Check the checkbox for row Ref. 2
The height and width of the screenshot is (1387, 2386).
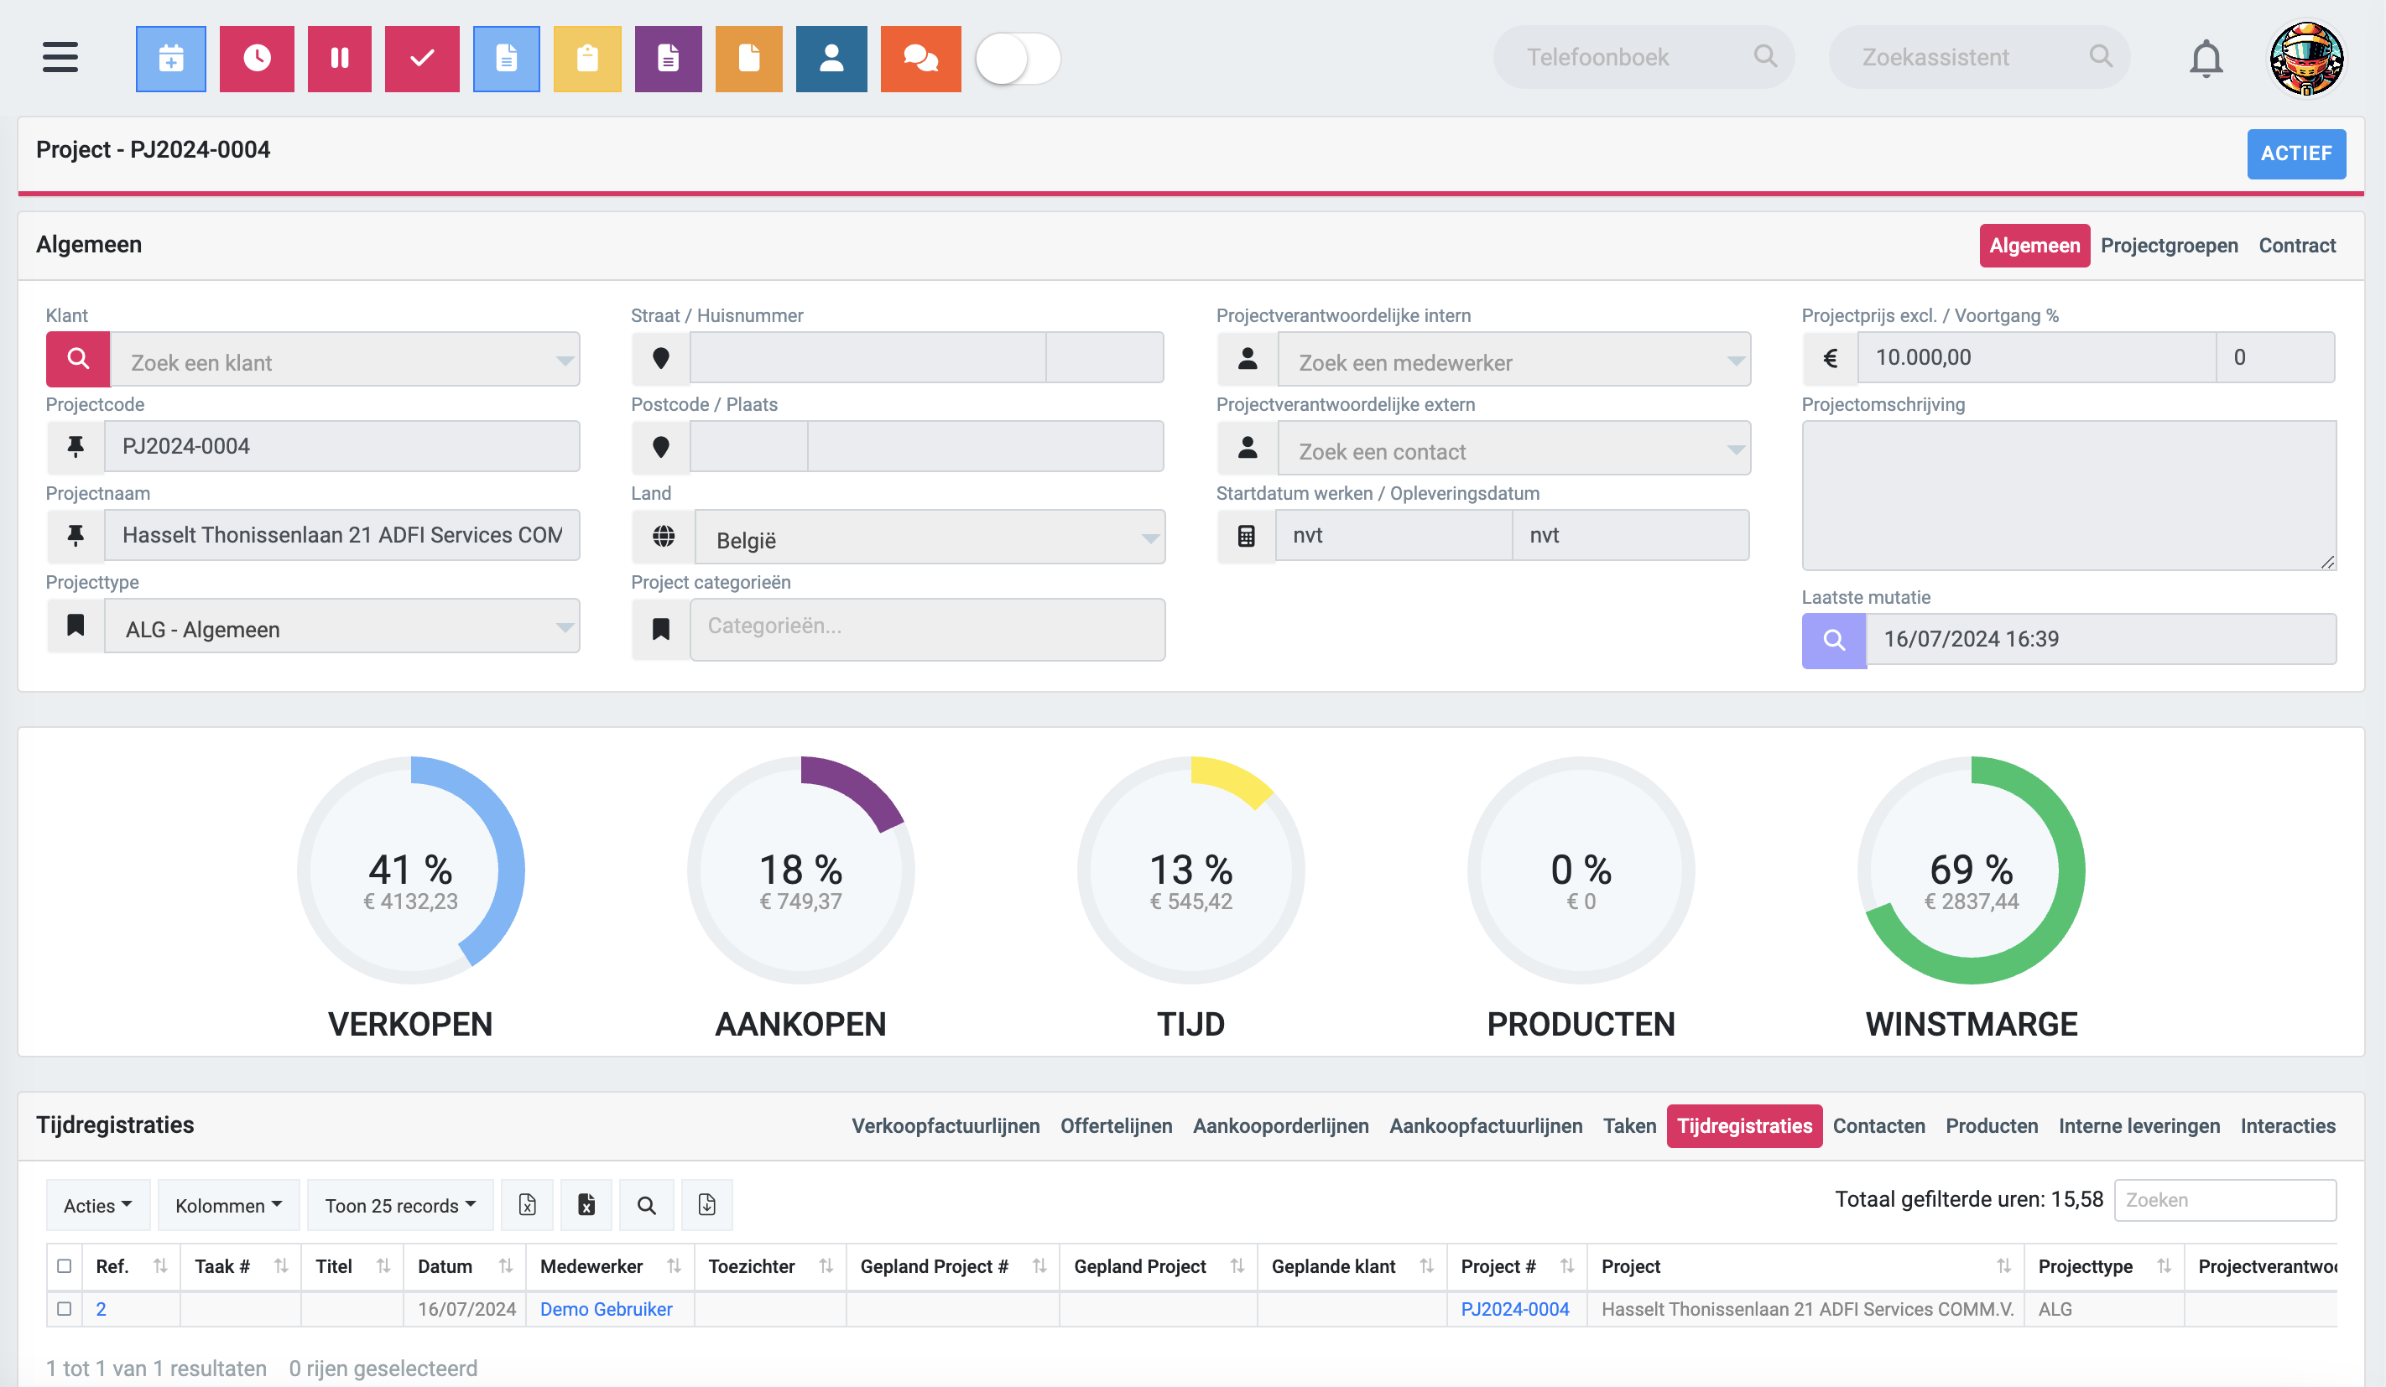pos(65,1308)
